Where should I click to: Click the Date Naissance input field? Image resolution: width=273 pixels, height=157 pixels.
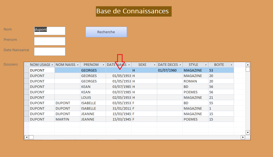click(x=50, y=51)
